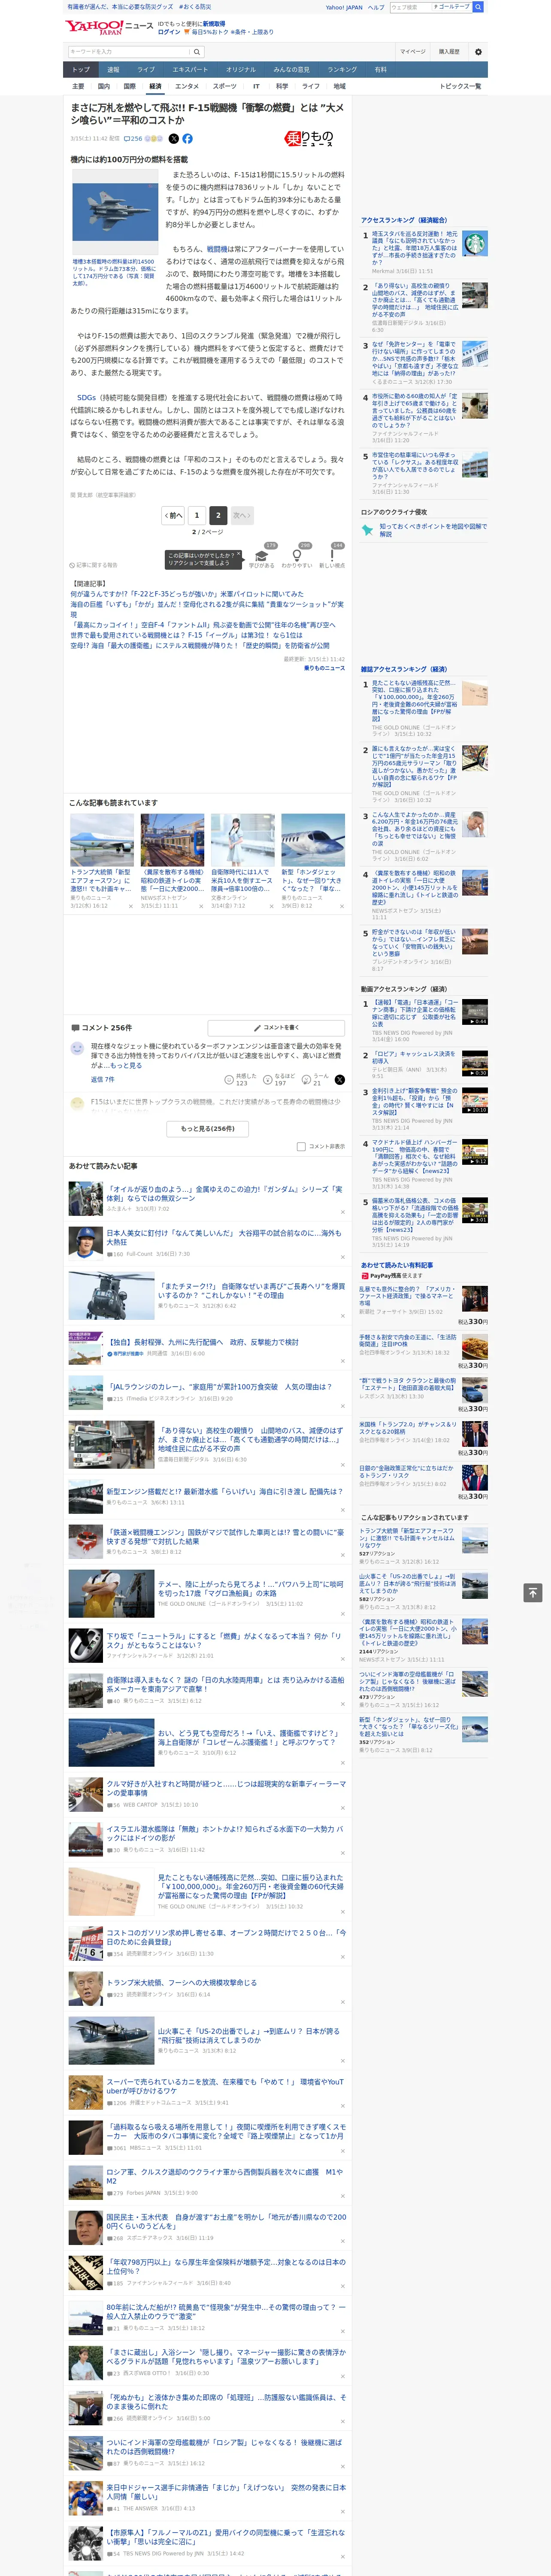Click コメントを書く button
This screenshot has width=551, height=2576.
(x=276, y=1027)
